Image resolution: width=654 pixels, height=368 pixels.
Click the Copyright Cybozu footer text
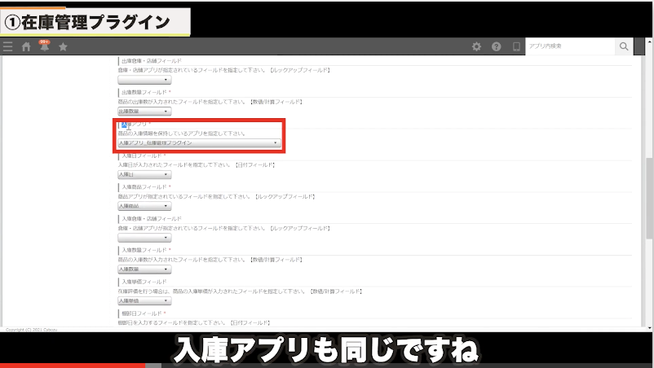[29, 330]
